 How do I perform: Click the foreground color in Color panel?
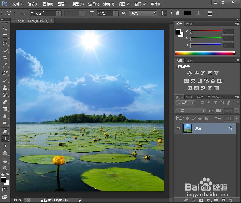coord(178,32)
